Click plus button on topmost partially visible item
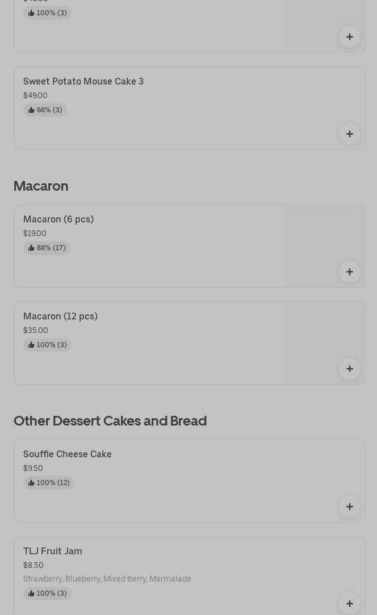The width and height of the screenshot is (377, 615). point(349,37)
